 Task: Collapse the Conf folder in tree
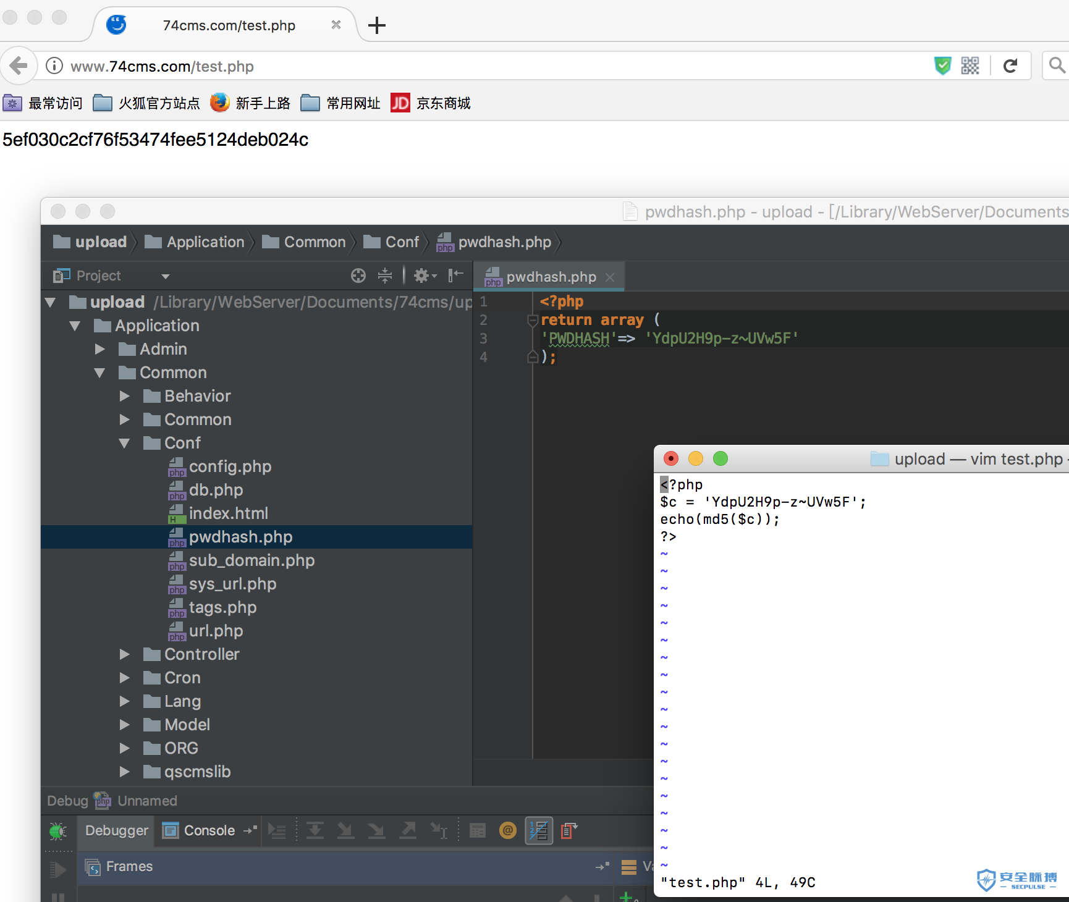124,443
